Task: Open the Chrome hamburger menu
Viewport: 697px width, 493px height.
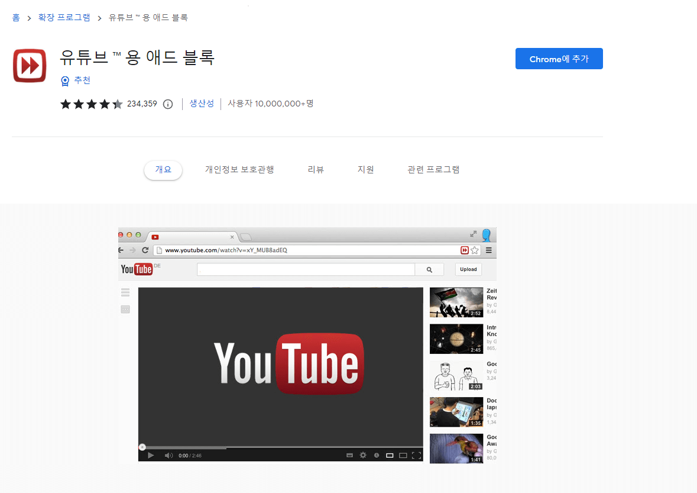Action: click(488, 250)
